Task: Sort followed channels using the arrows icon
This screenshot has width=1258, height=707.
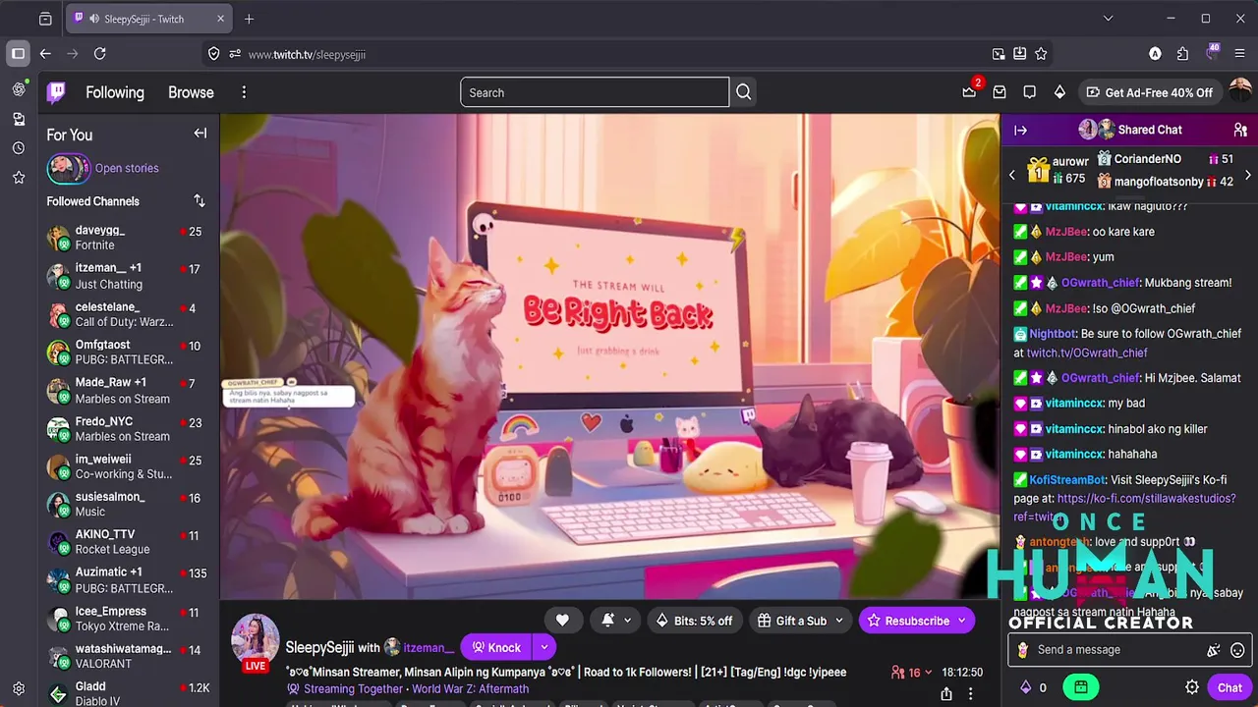Action: tap(200, 200)
